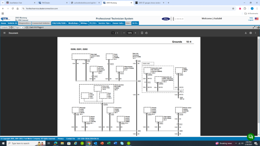Open the Page 4 dropdown selector

19,27
